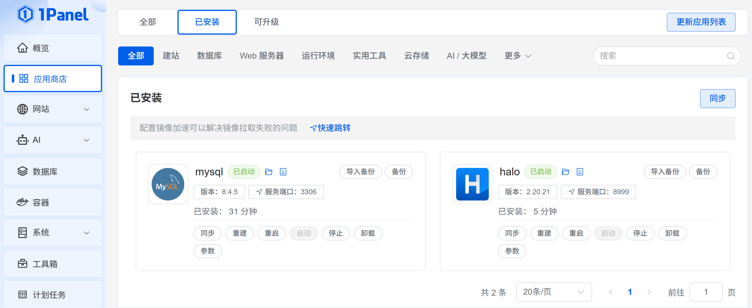Switch to the top 全部 tab
752x308 pixels.
(x=148, y=22)
